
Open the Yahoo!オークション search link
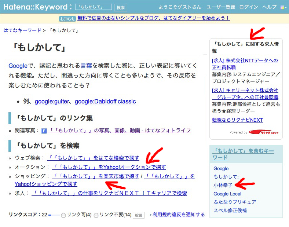(x=109, y=167)
